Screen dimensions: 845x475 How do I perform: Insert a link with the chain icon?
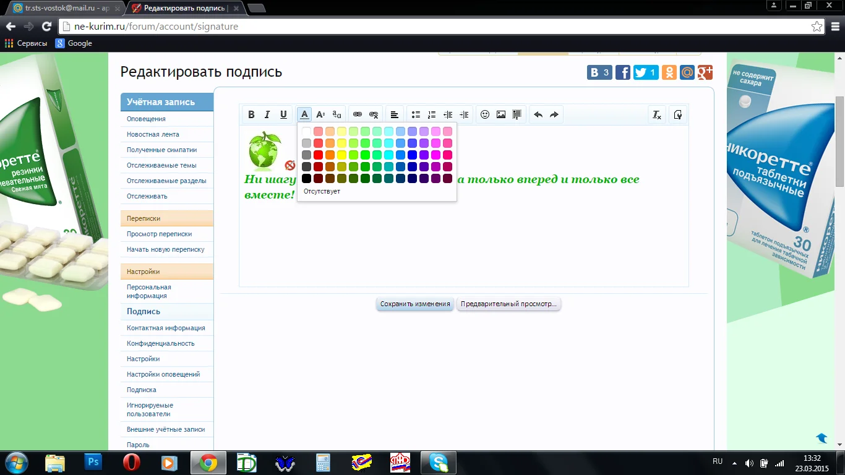point(358,114)
